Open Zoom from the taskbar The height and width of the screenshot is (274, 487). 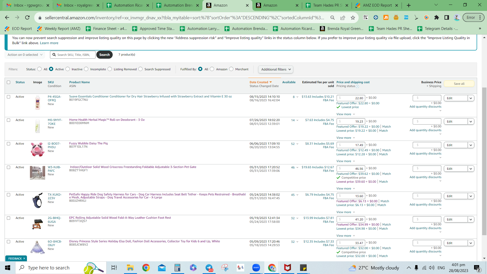[256, 268]
